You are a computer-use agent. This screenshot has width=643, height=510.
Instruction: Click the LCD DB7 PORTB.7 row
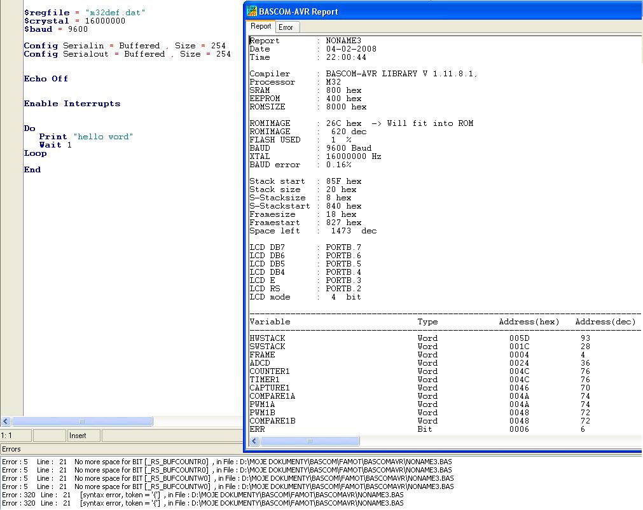pos(305,247)
